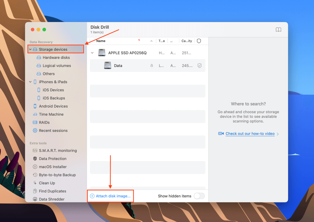Screen dimensions: 314x222
Task: Click the Storage devices disk icon
Action: (35, 49)
